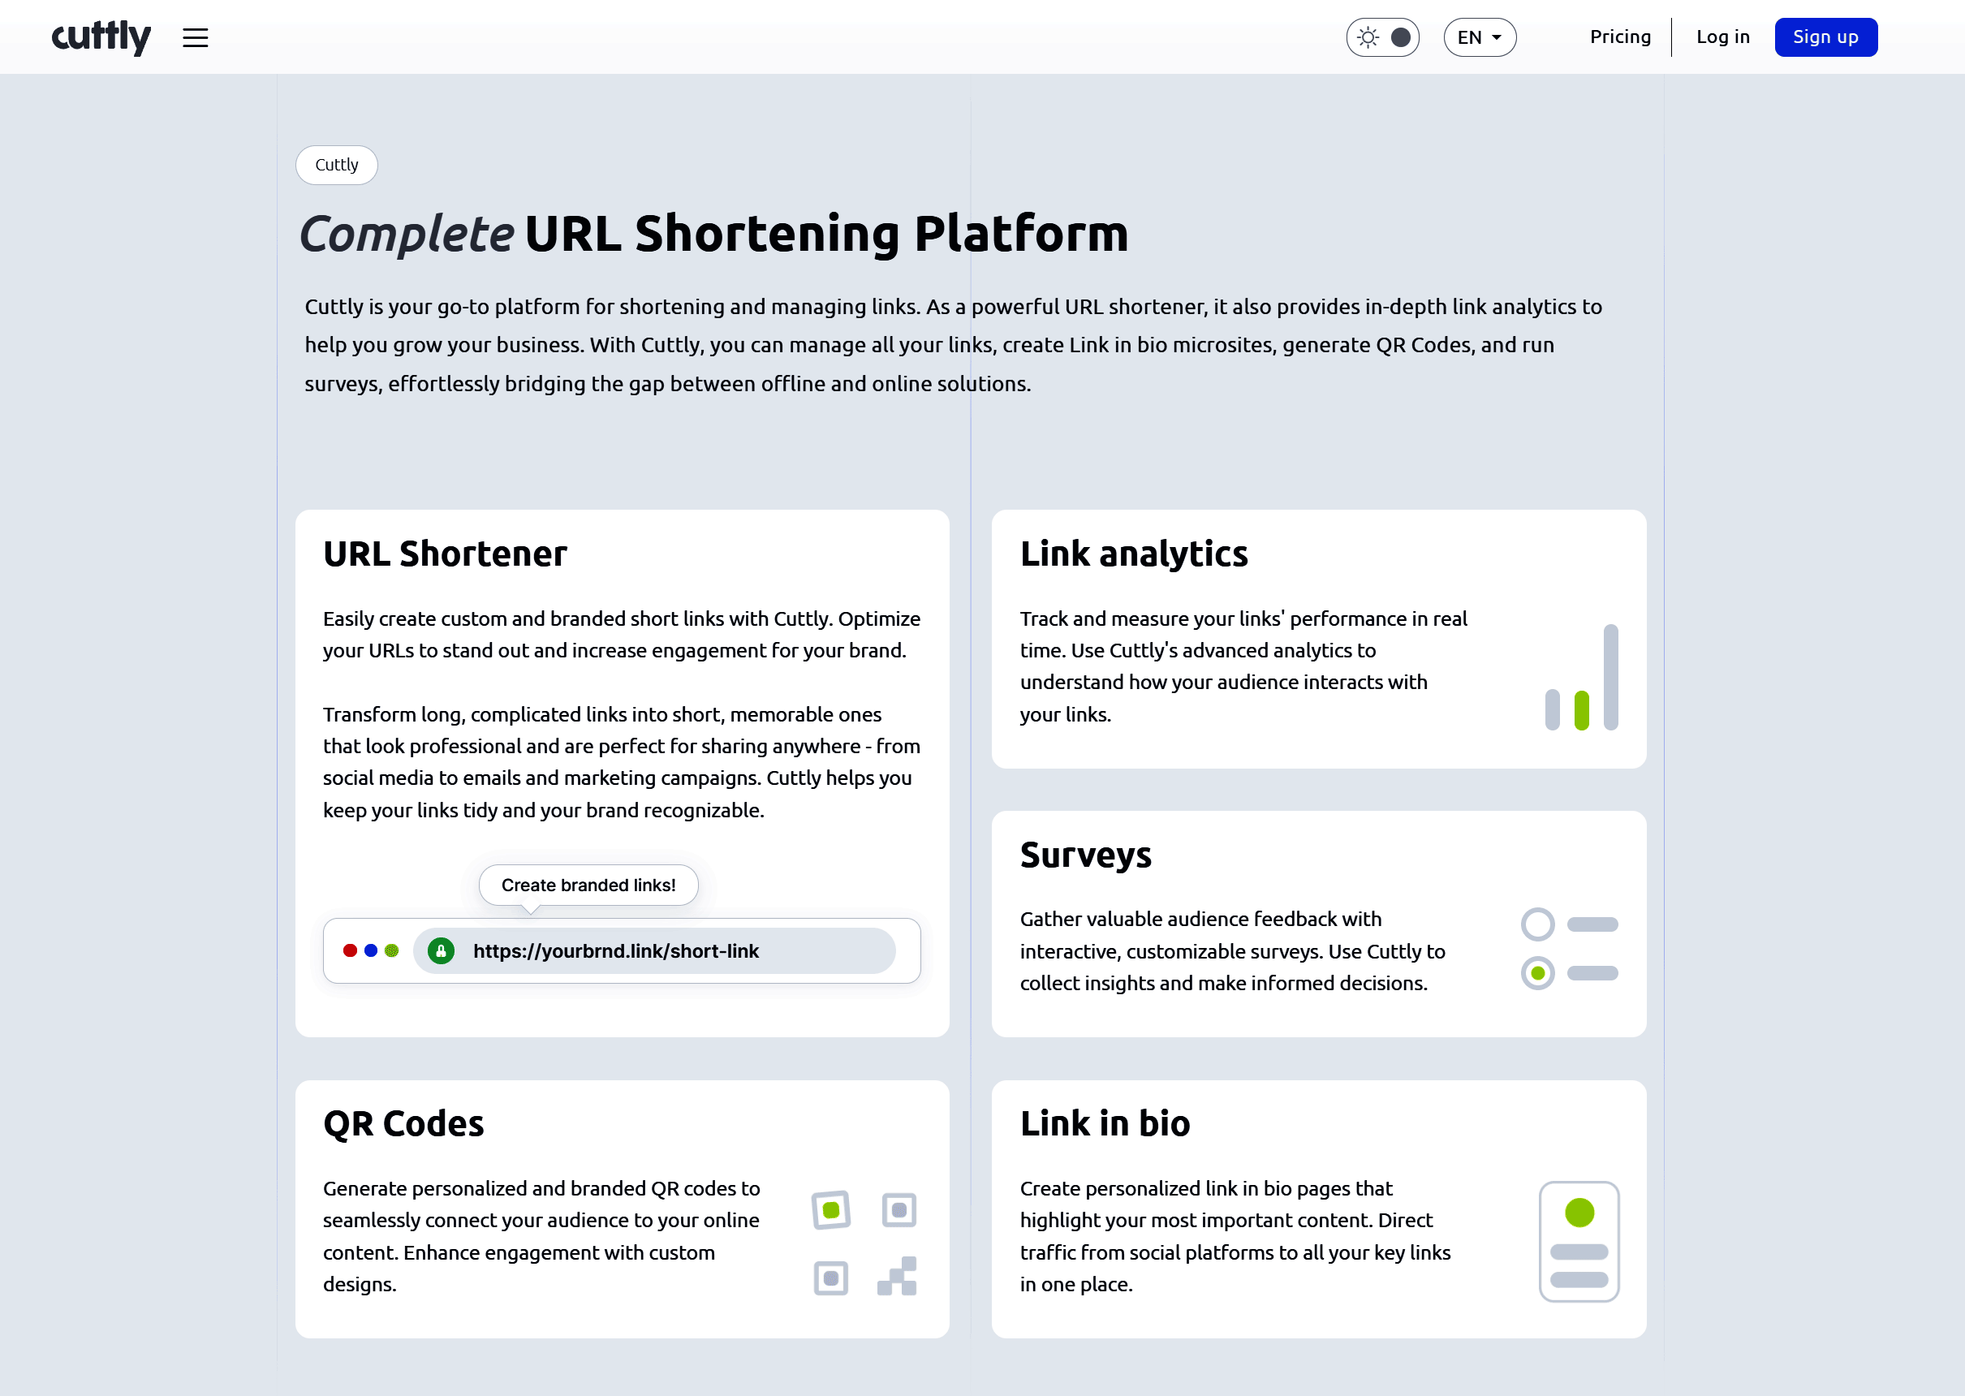
Task: Click the dropdown arrow next to EN
Action: (x=1497, y=38)
